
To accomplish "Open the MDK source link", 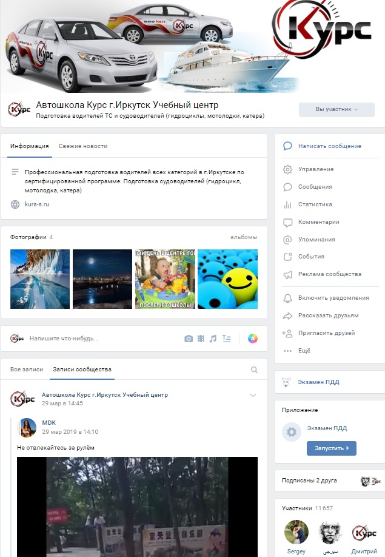I will coord(49,423).
